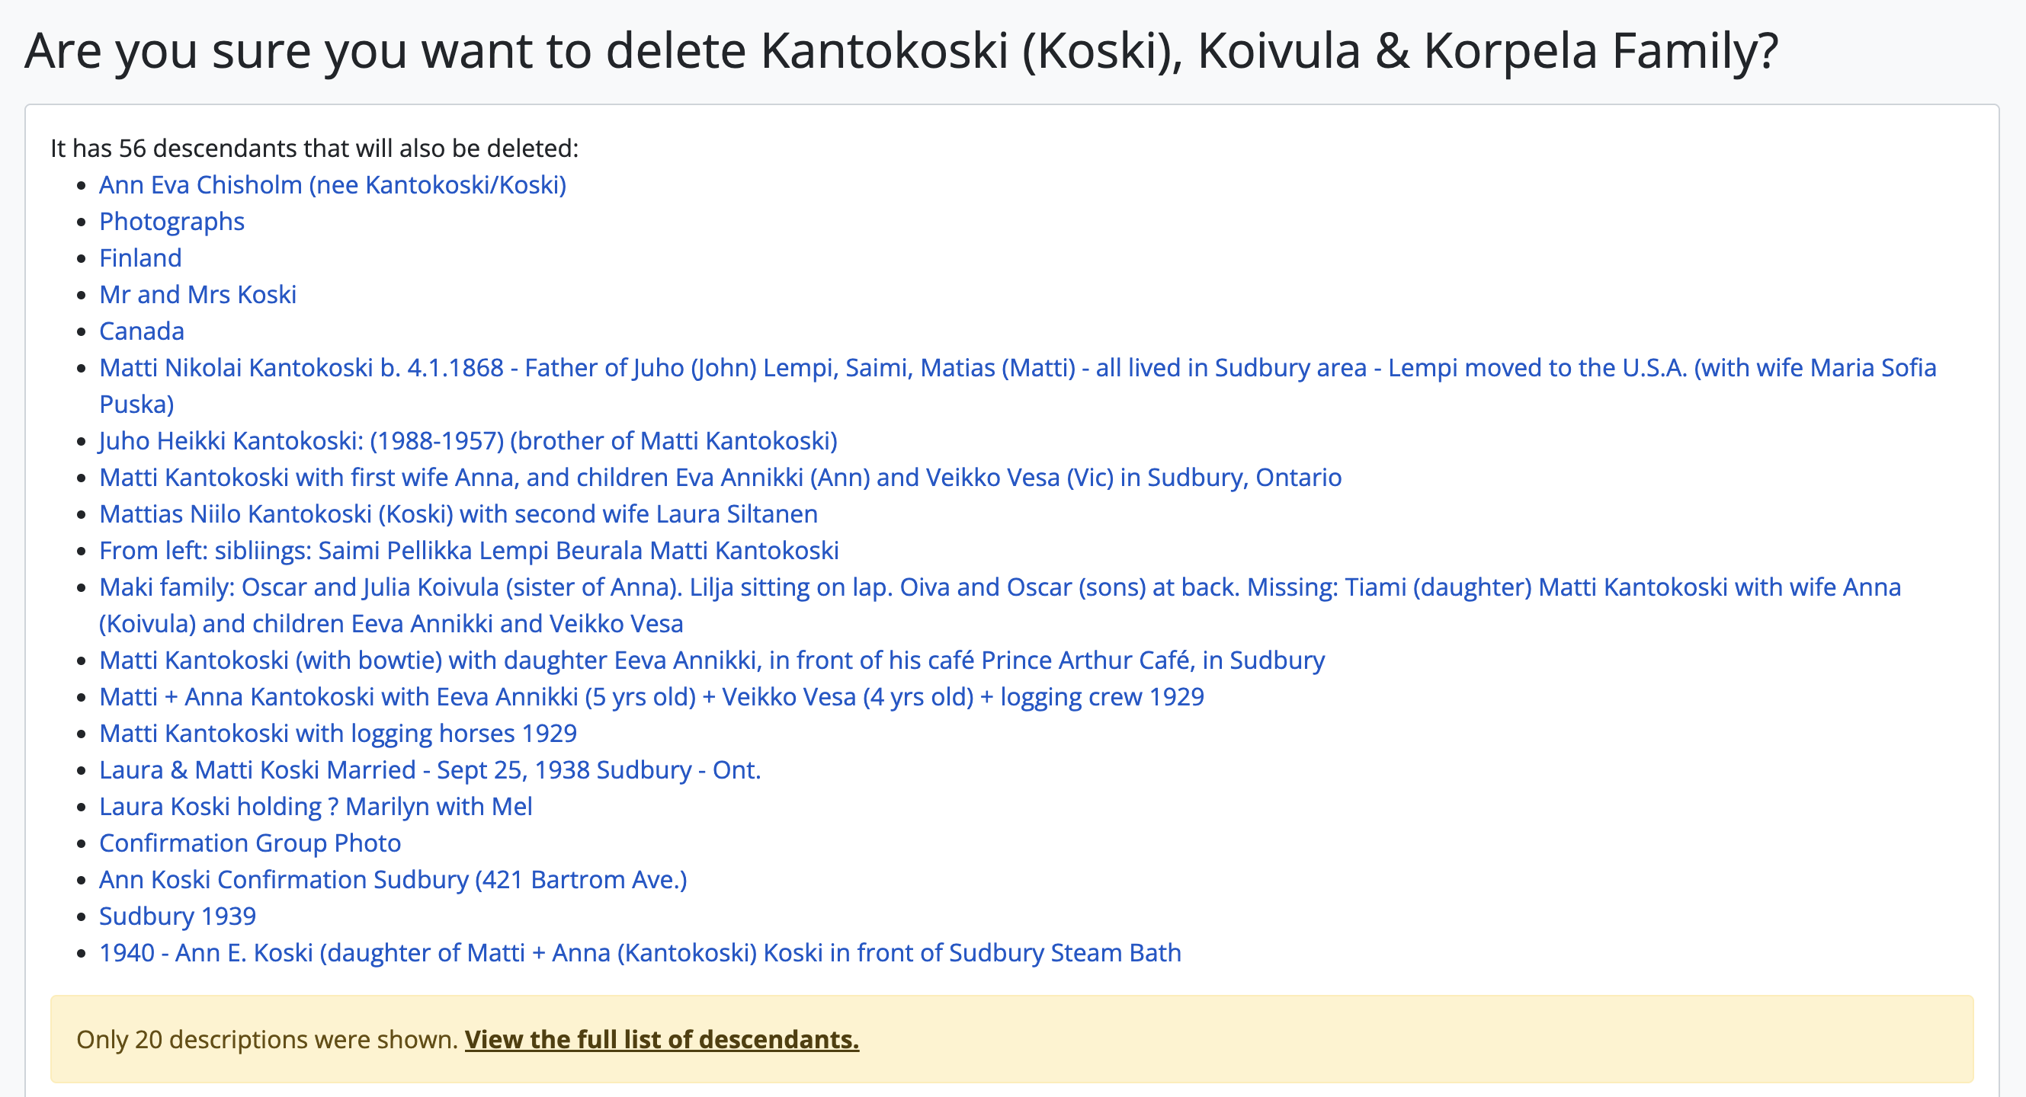View the full list of descendants
This screenshot has height=1097, width=2026.
[x=662, y=1040]
